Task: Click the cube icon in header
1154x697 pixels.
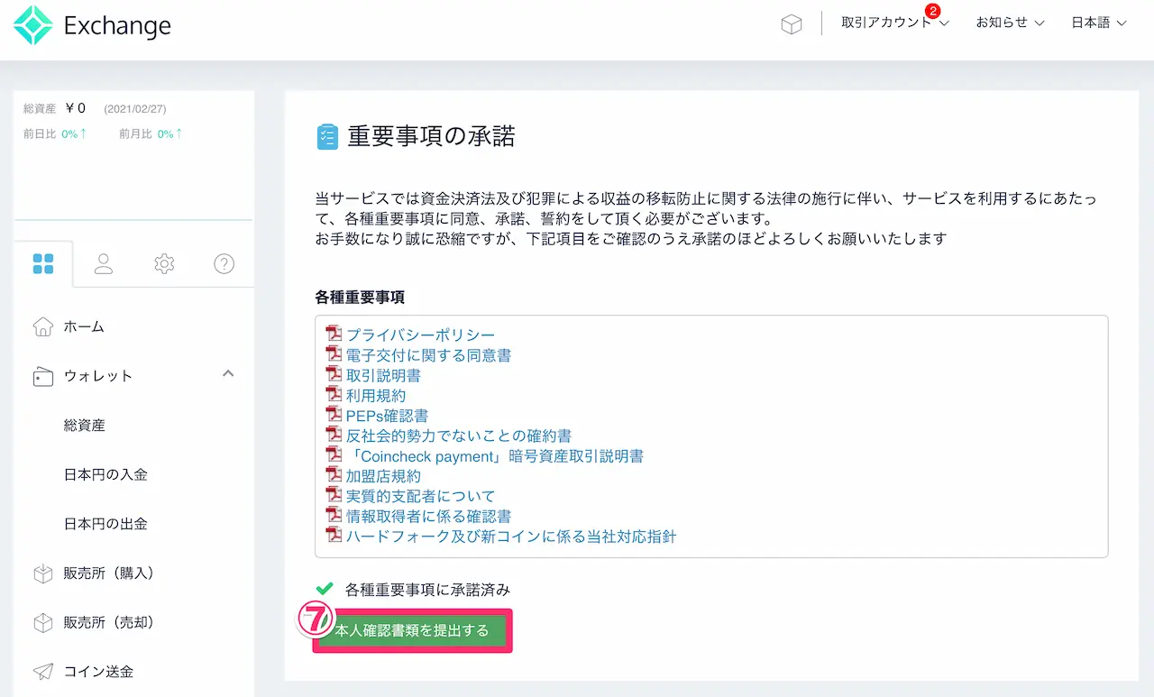Action: [x=791, y=24]
